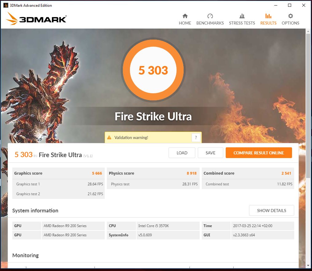Viewport: 312px width, 271px height.
Task: Click the Stress Tests chart icon
Action: (242, 16)
